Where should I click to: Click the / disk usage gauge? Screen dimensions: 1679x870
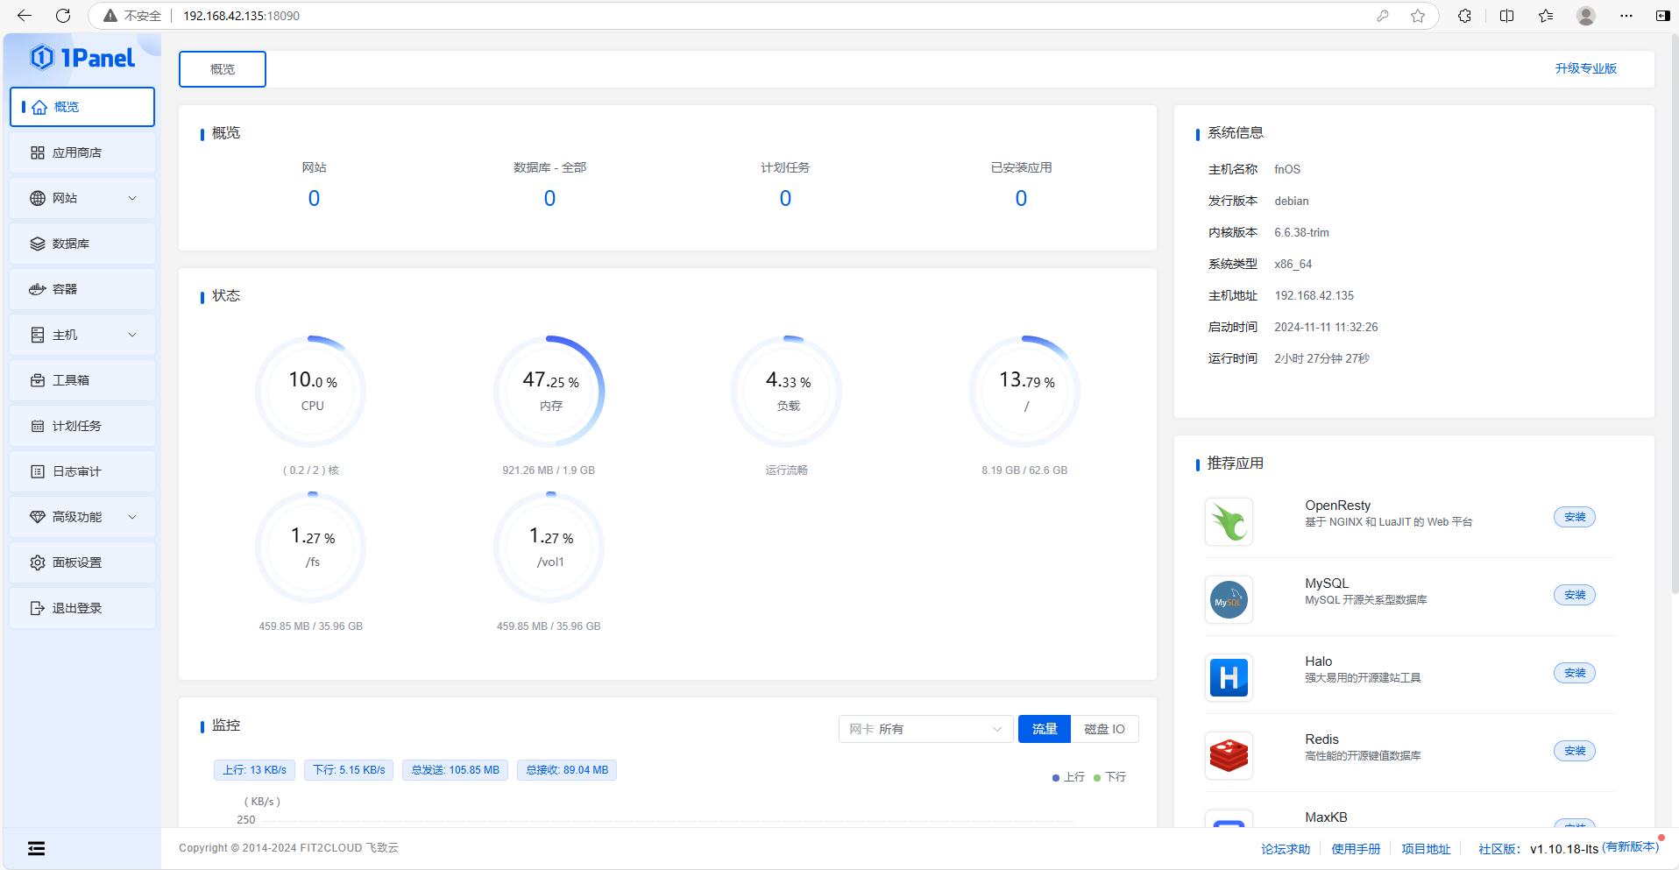point(1025,392)
